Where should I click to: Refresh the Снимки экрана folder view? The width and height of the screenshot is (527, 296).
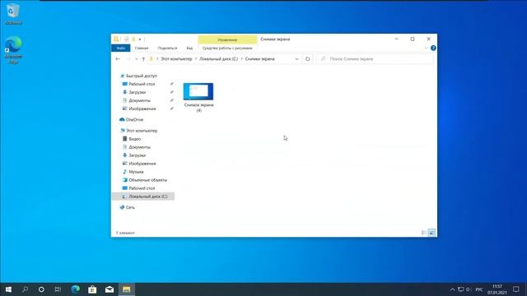307,58
